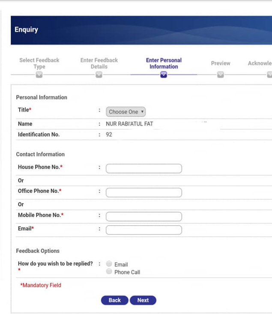This screenshot has height=314, width=272.
Task: Focus the Office Phone No. field
Action: (x=143, y=192)
